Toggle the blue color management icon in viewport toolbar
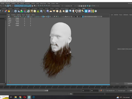Viewport: 132px width, 99px height. point(83,16)
